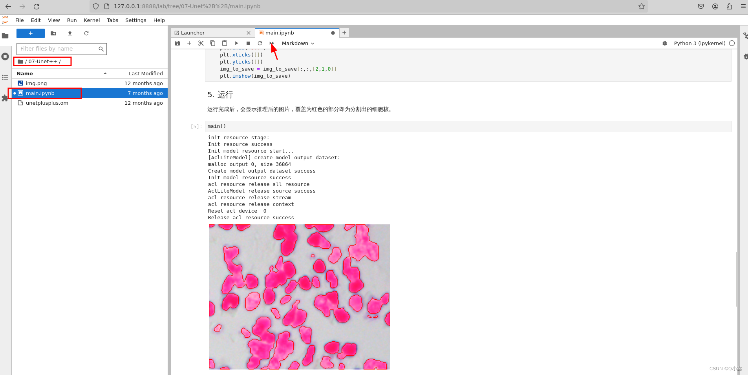Open the File Browser sidebar tab
The height and width of the screenshot is (375, 748).
tap(5, 36)
